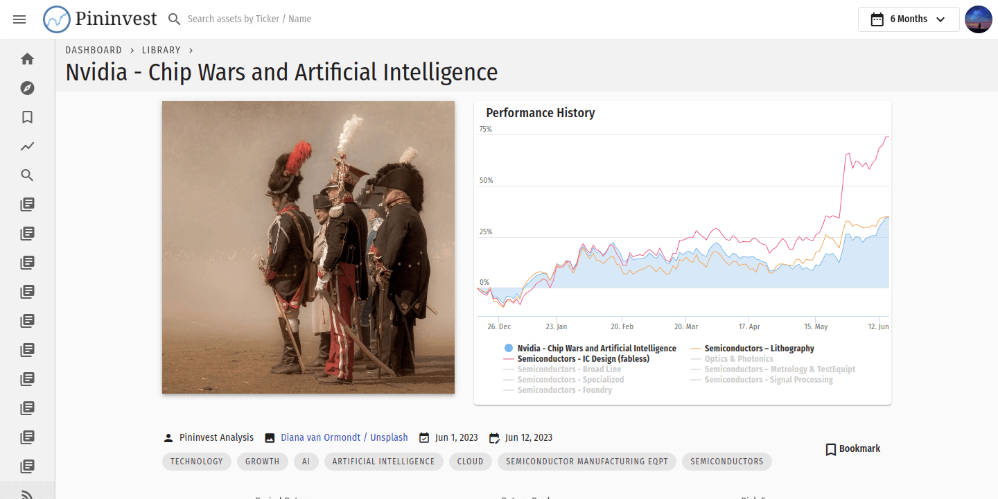Open Diana van Ormondt / Unsplash link
Viewport: 998px width, 499px height.
point(344,438)
